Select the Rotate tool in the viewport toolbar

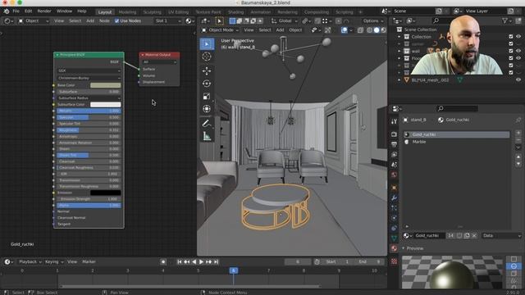click(x=207, y=84)
